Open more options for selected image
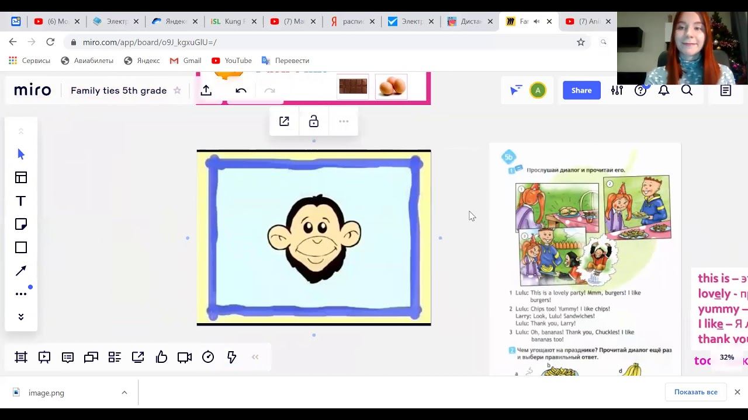The height and width of the screenshot is (420, 748). 344,121
